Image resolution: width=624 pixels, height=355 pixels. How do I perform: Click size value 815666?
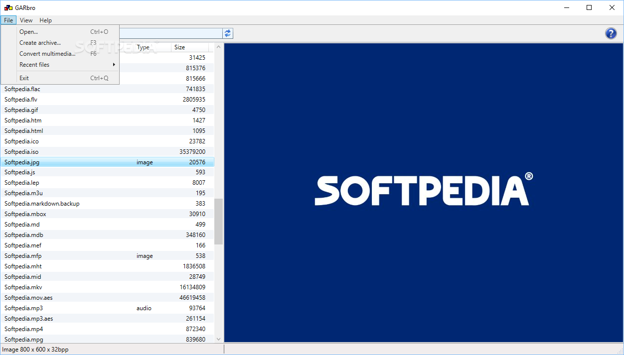point(195,79)
